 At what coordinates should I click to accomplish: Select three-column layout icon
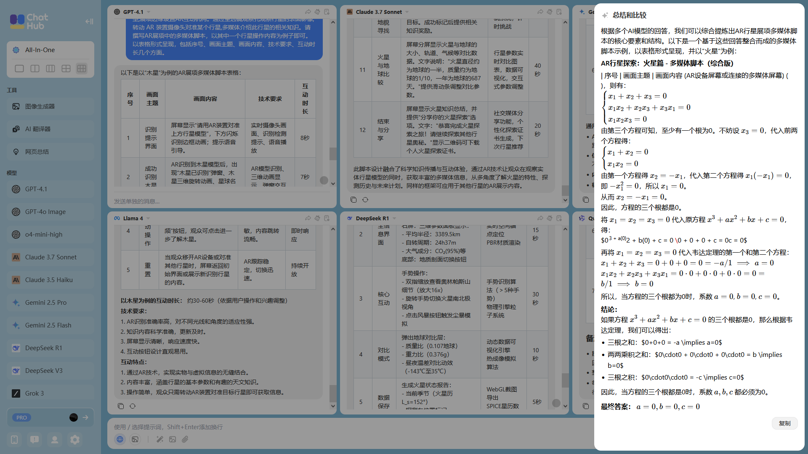coord(50,69)
